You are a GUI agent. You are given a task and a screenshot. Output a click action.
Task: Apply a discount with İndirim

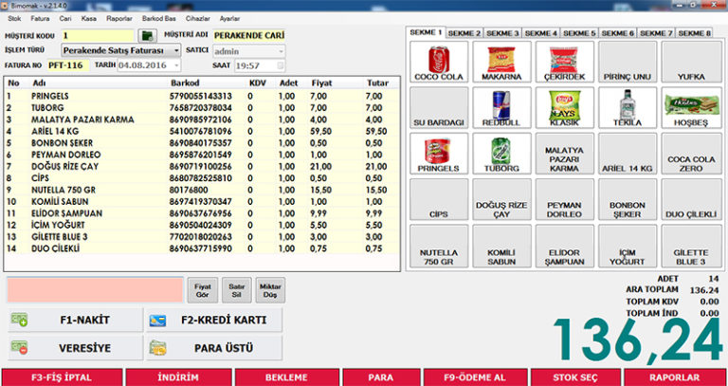[x=178, y=377]
